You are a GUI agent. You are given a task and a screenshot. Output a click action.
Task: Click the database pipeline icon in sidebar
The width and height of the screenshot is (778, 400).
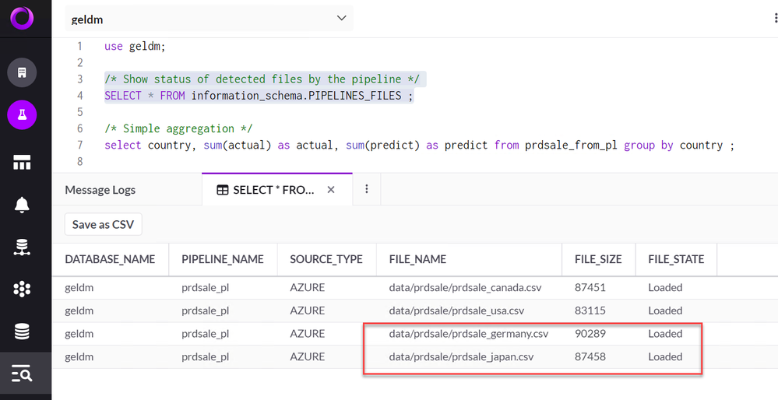click(x=22, y=247)
